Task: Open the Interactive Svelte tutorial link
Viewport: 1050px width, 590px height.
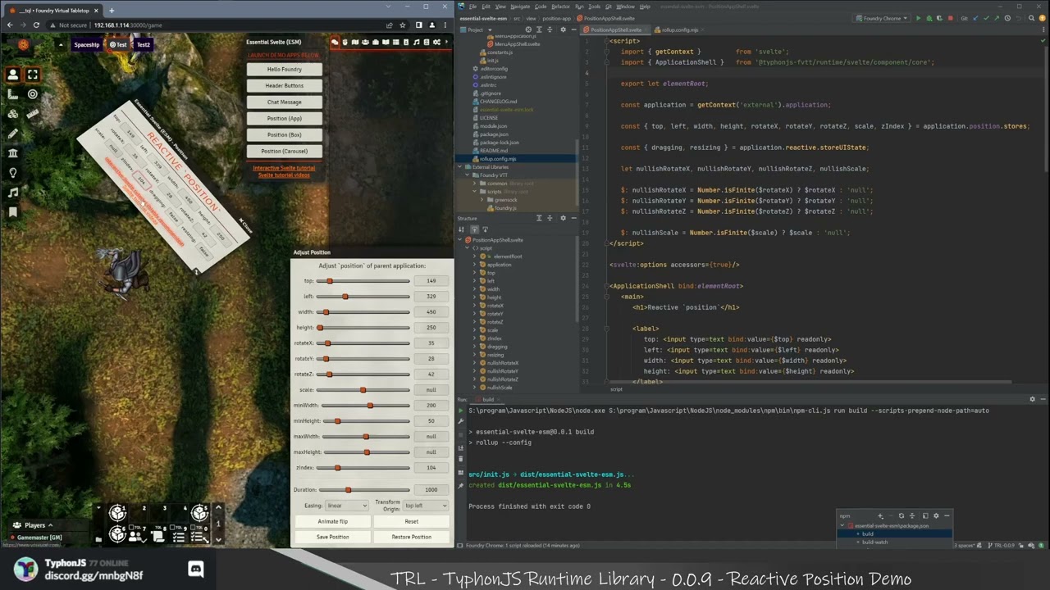Action: (x=284, y=168)
